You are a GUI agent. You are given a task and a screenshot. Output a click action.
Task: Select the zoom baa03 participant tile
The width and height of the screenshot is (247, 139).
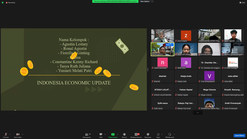[x=186, y=36]
